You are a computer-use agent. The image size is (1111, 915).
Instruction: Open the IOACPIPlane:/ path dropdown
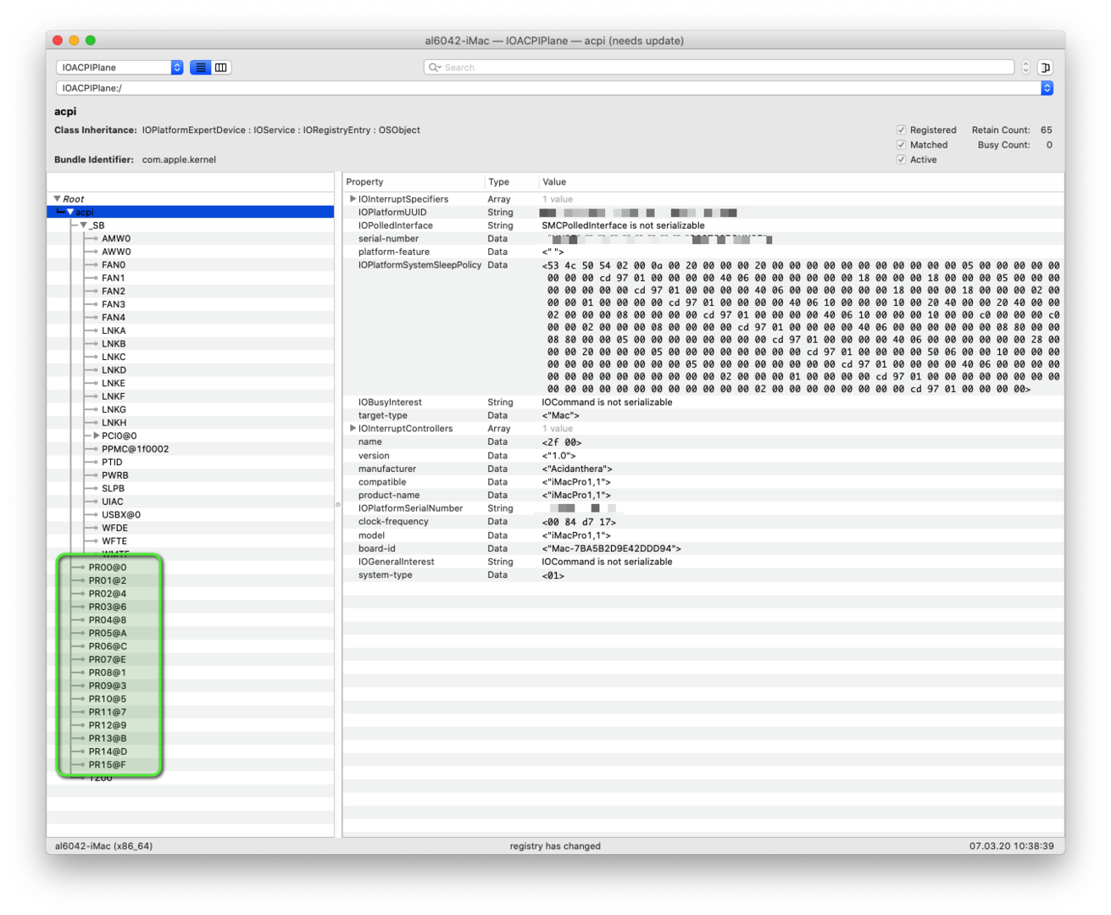[1047, 88]
